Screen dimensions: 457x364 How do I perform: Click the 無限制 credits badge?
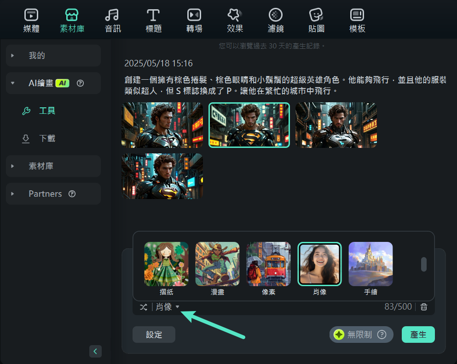(361, 335)
